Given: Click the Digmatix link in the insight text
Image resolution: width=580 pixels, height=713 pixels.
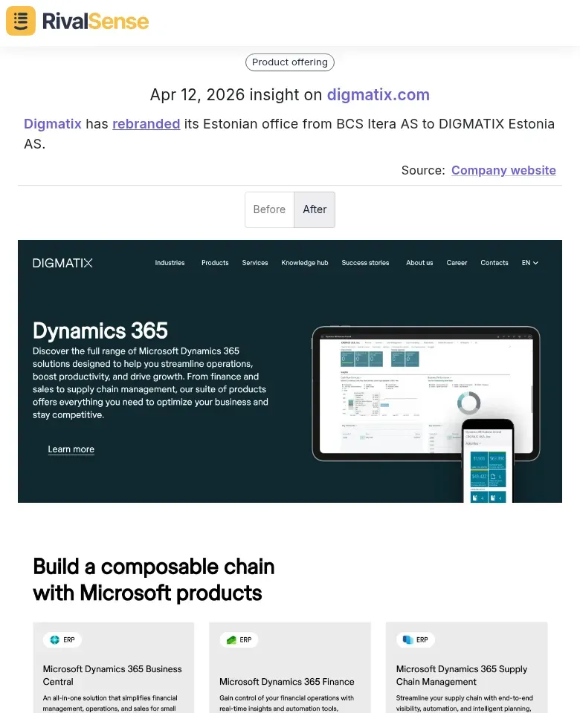Looking at the screenshot, I should (52, 123).
